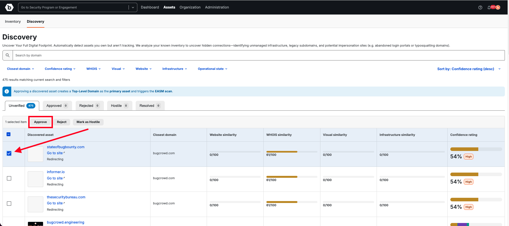Viewport: 509px width, 226px height.
Task: Open Administration in top navigation
Action: point(217,7)
